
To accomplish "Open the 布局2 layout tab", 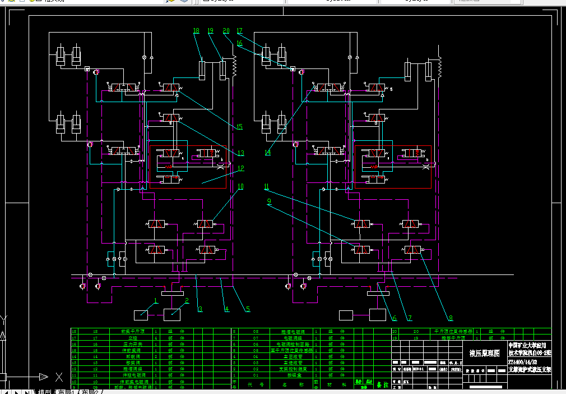I will tap(90, 392).
